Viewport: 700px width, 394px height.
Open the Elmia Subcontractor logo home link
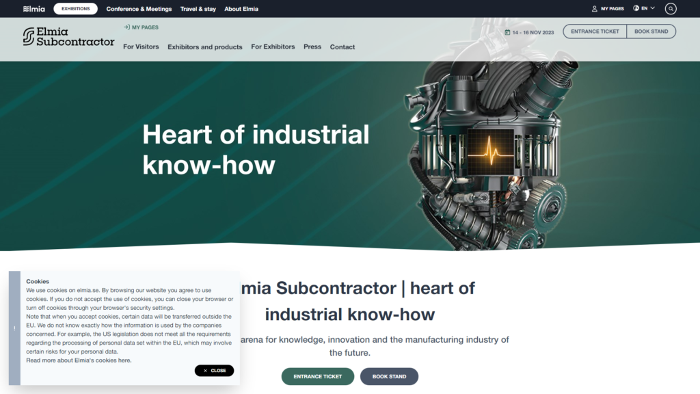coord(69,37)
